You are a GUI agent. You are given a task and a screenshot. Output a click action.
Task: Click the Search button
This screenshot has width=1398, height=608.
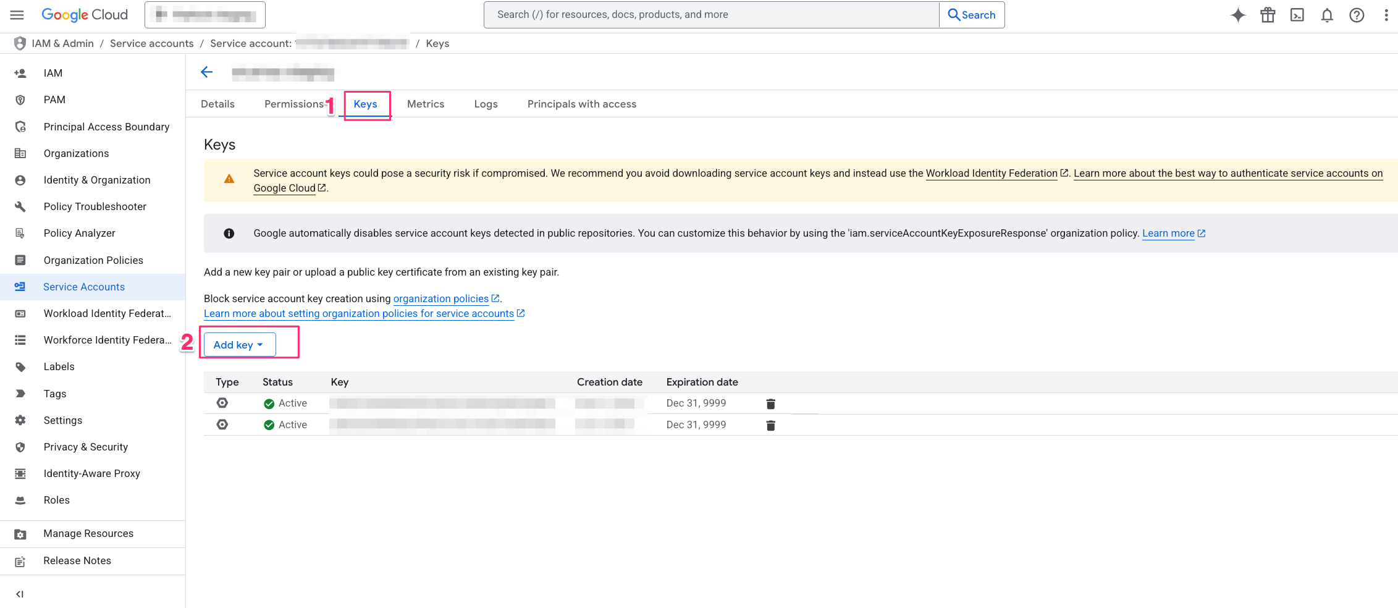[x=972, y=15]
